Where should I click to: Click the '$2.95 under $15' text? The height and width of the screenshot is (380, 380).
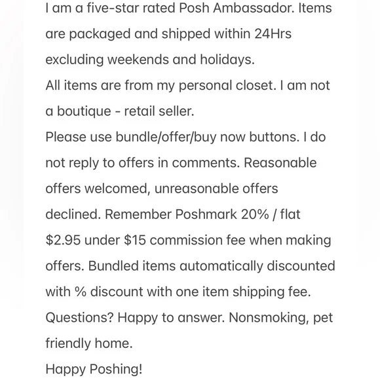(x=96, y=240)
